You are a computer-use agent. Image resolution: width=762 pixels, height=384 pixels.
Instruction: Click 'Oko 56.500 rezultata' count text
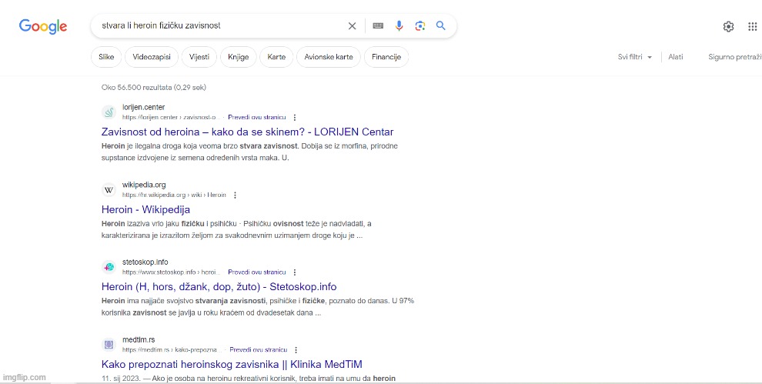pyautogui.click(x=154, y=88)
